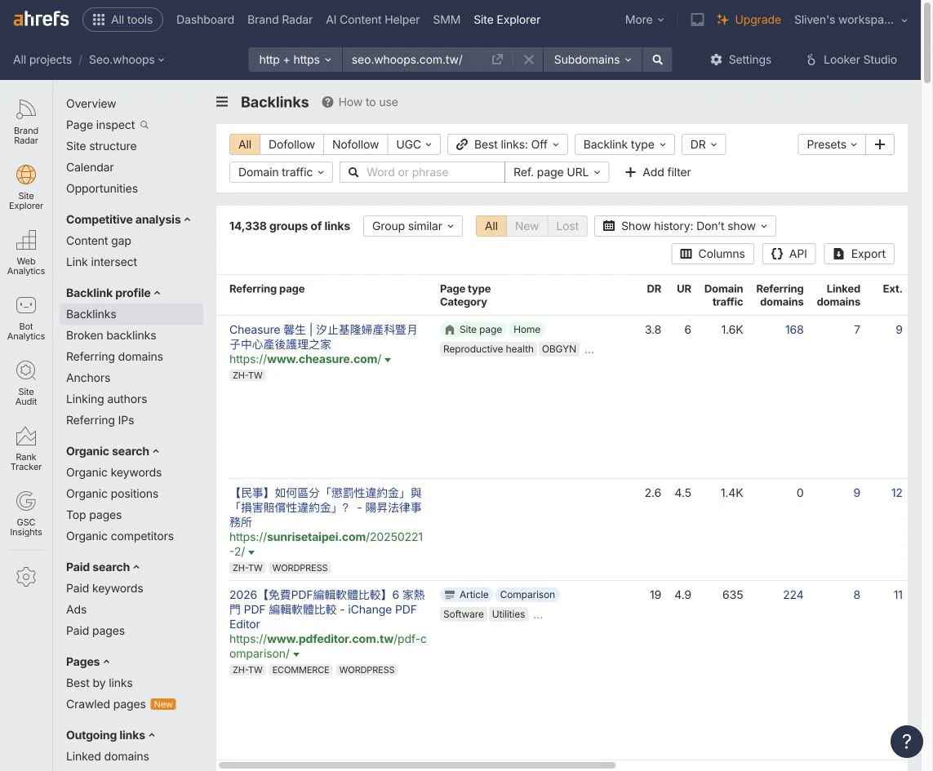Click the search icon next to Page inspect
This screenshot has height=771, width=933.
coord(144,125)
